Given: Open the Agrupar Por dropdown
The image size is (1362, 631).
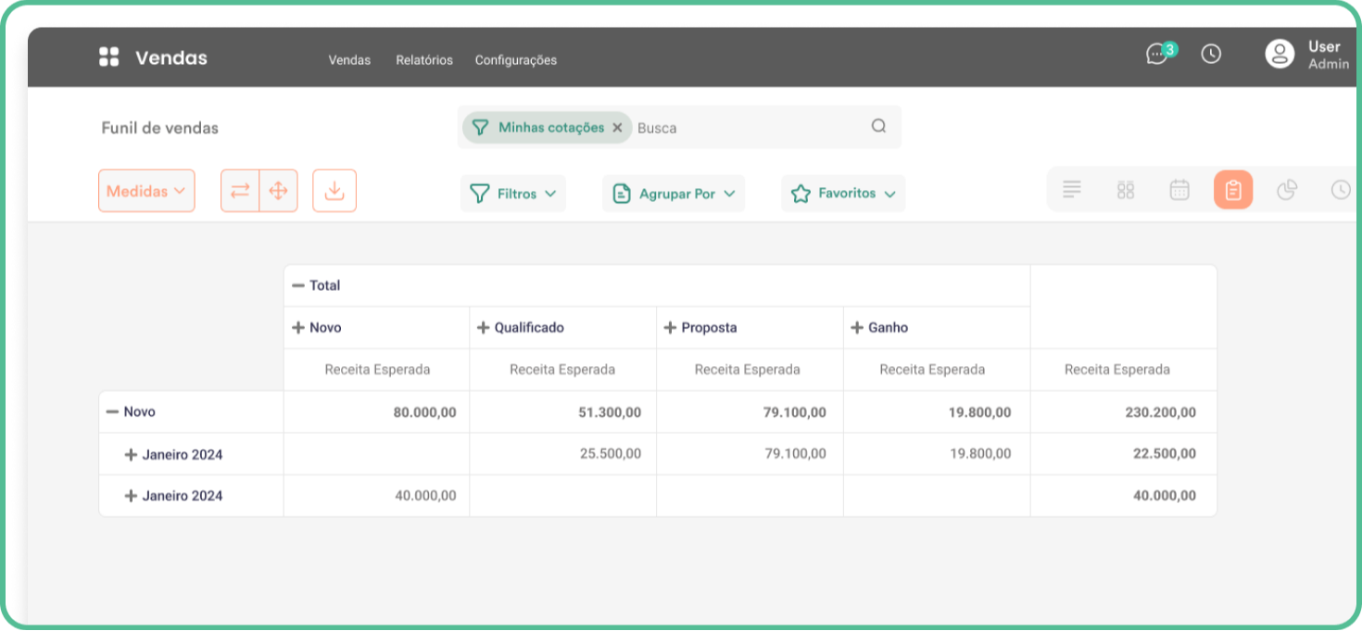Looking at the screenshot, I should coord(674,194).
